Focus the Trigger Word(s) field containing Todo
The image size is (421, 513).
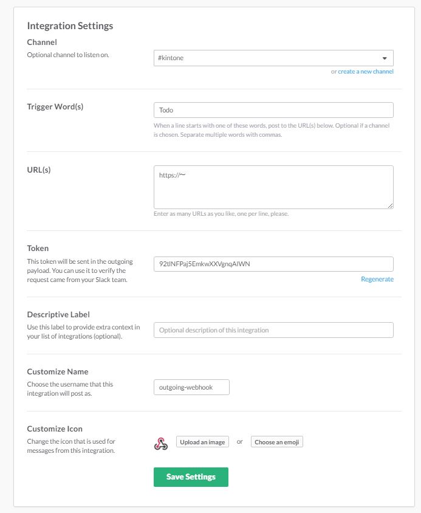[x=273, y=110]
